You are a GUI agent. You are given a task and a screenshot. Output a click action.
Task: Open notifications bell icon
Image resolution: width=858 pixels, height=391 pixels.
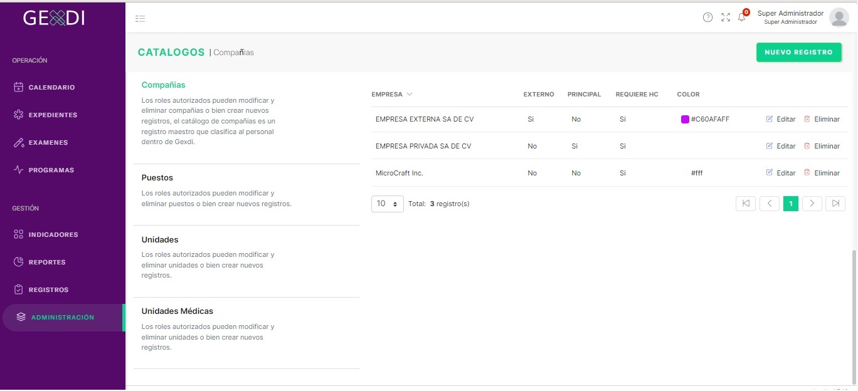click(x=741, y=18)
